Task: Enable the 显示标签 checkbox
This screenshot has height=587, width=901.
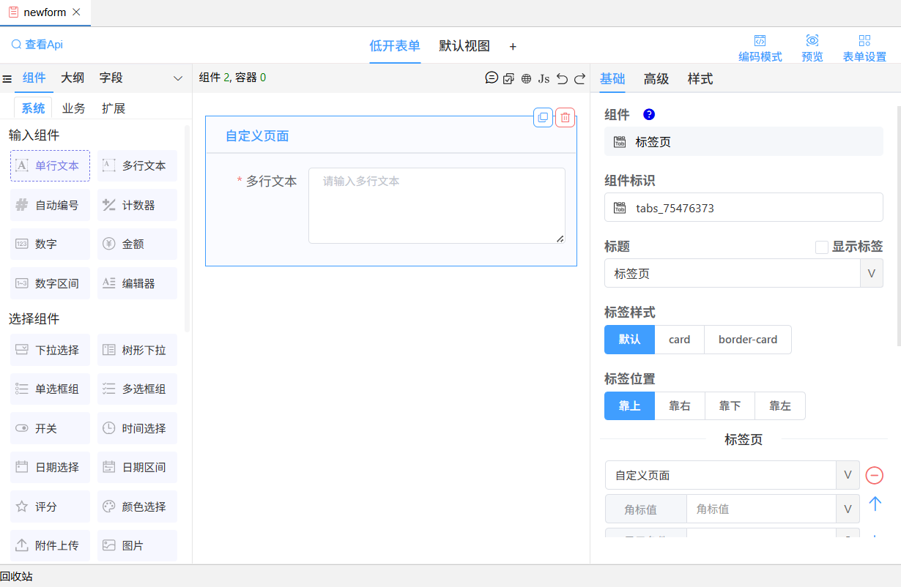Action: (x=822, y=247)
